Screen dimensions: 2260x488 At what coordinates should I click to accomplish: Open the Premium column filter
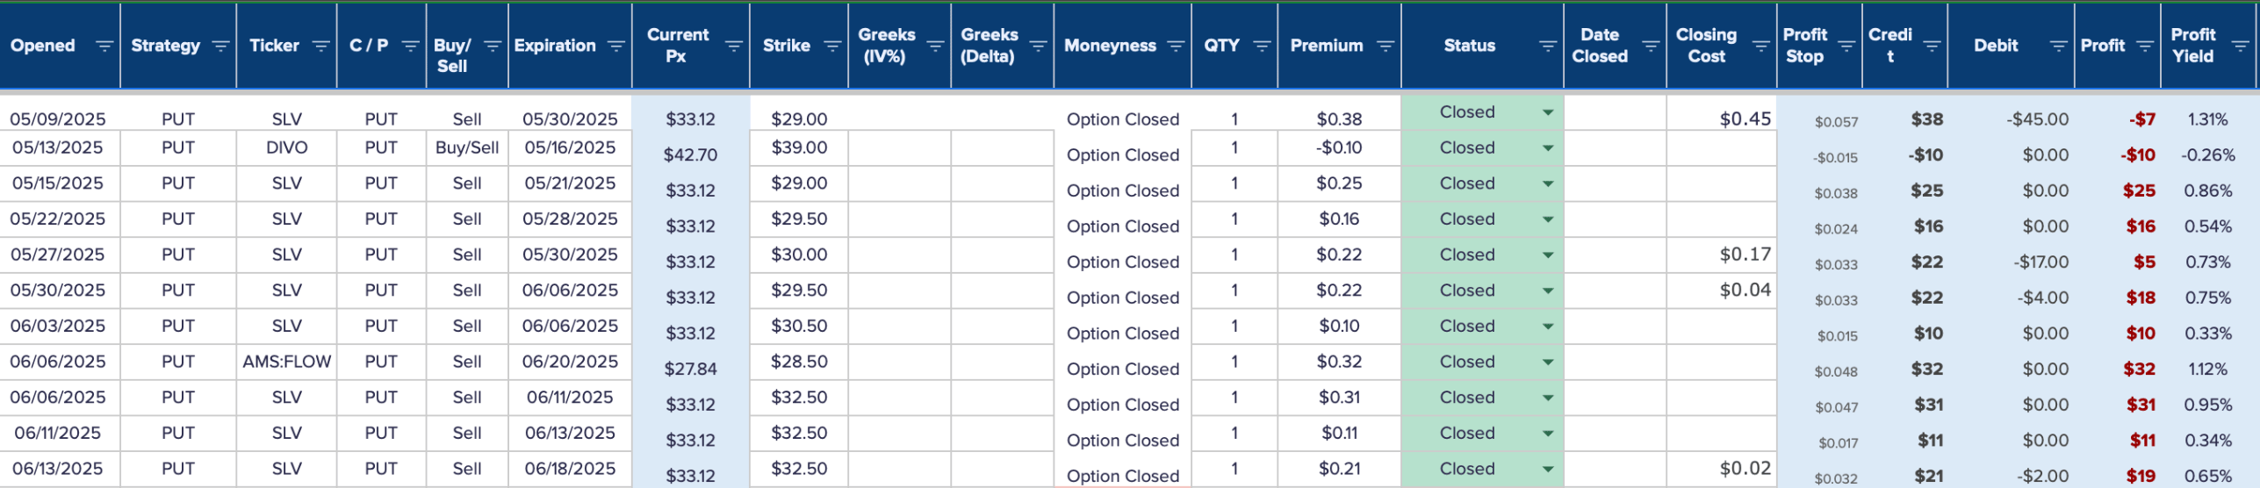pyautogui.click(x=1385, y=46)
